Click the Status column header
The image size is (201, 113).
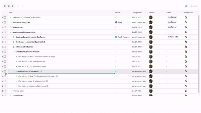[x=117, y=13]
